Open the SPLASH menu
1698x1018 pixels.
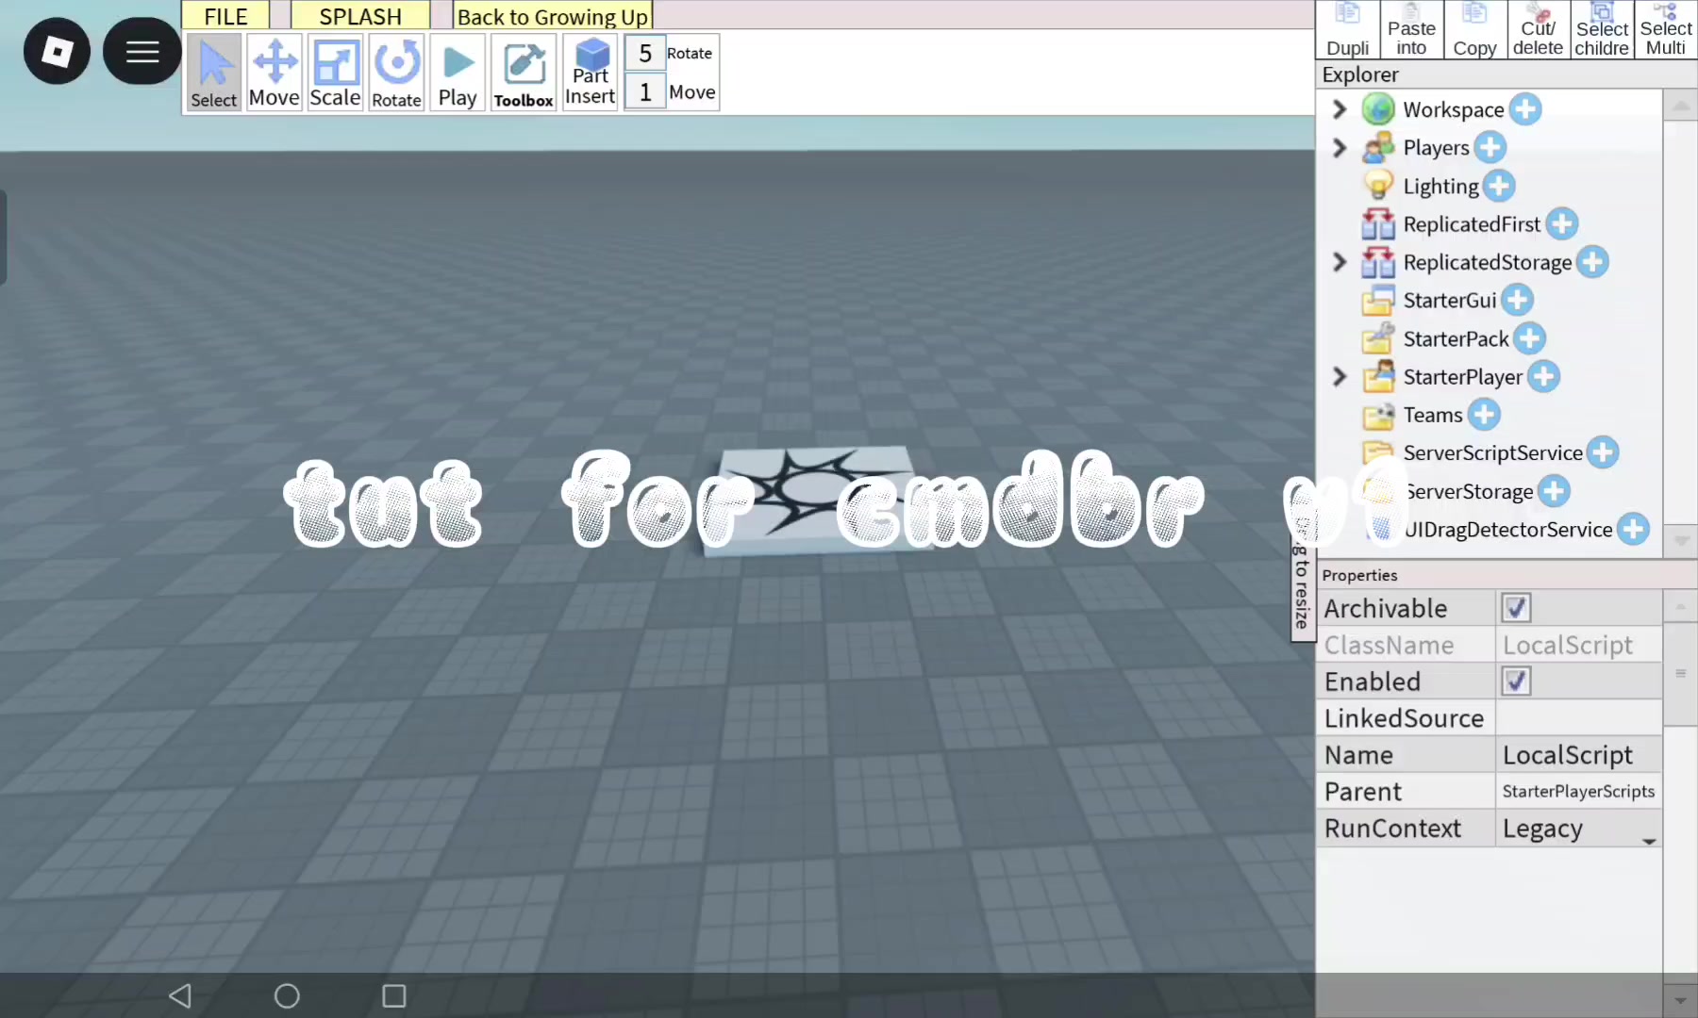point(360,15)
